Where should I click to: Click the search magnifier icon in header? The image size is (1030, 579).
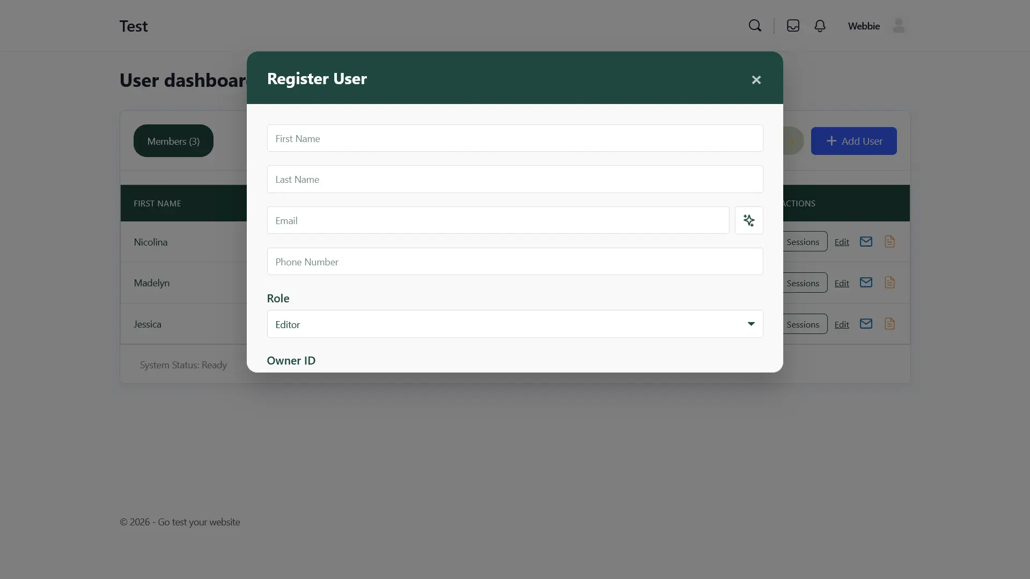coord(755,26)
